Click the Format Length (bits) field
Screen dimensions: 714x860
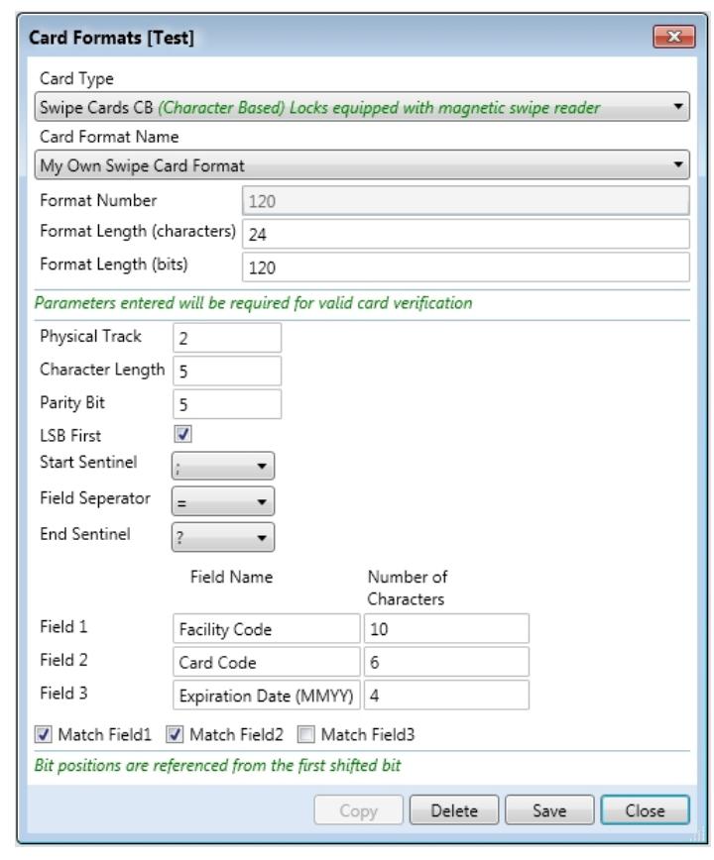pyautogui.click(x=465, y=268)
